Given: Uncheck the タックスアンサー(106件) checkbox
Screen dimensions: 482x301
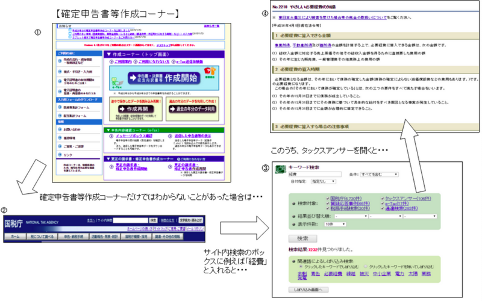Looking at the screenshot, I should click(383, 199).
